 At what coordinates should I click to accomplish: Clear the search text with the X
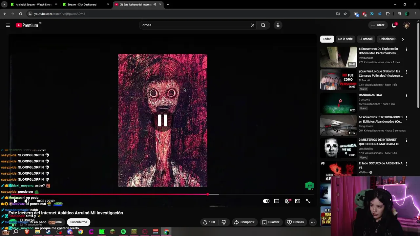pyautogui.click(x=253, y=25)
